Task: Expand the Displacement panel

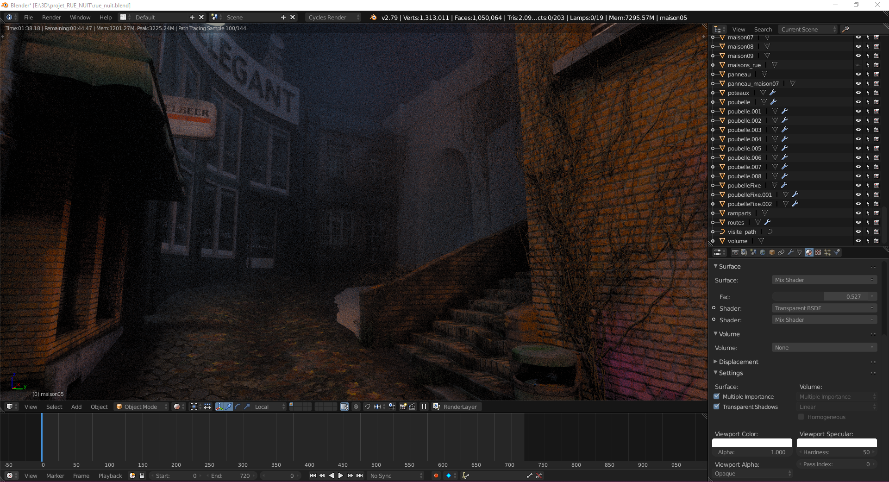Action: [x=739, y=362]
